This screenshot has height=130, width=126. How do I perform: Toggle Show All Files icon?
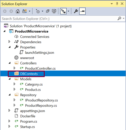click(54, 11)
